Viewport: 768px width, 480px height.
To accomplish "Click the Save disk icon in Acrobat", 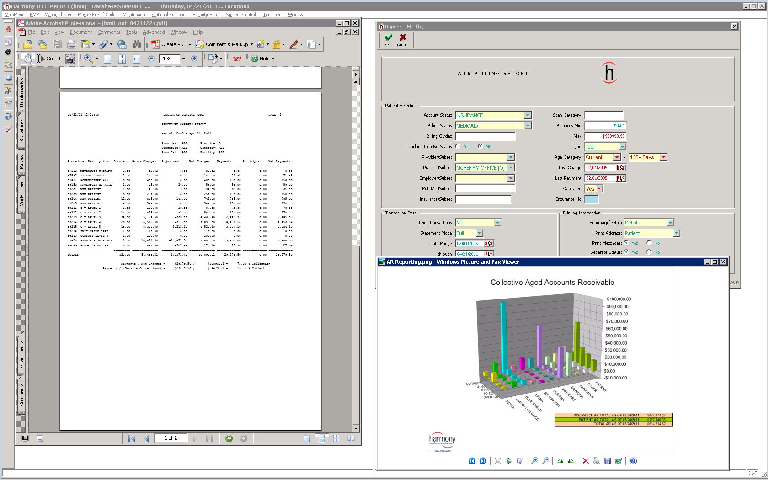I will pyautogui.click(x=57, y=44).
